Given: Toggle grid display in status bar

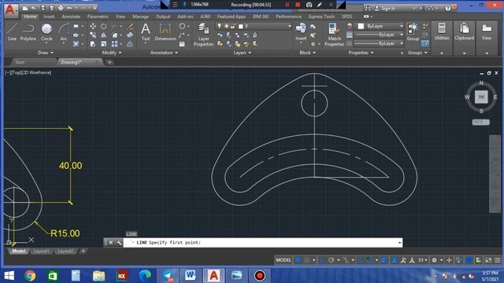Looking at the screenshot, I should (x=298, y=260).
